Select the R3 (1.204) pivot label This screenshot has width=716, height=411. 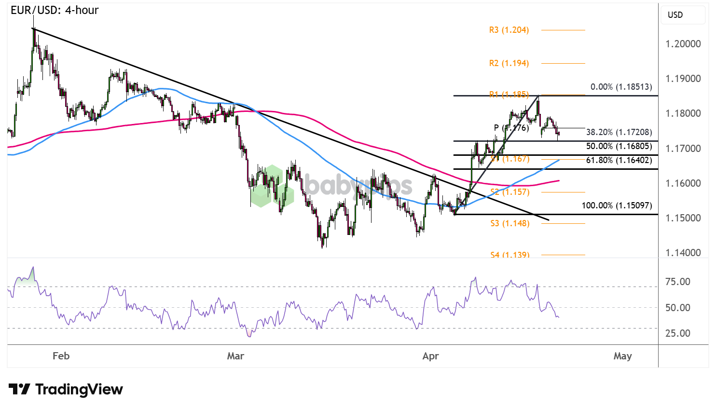point(509,30)
